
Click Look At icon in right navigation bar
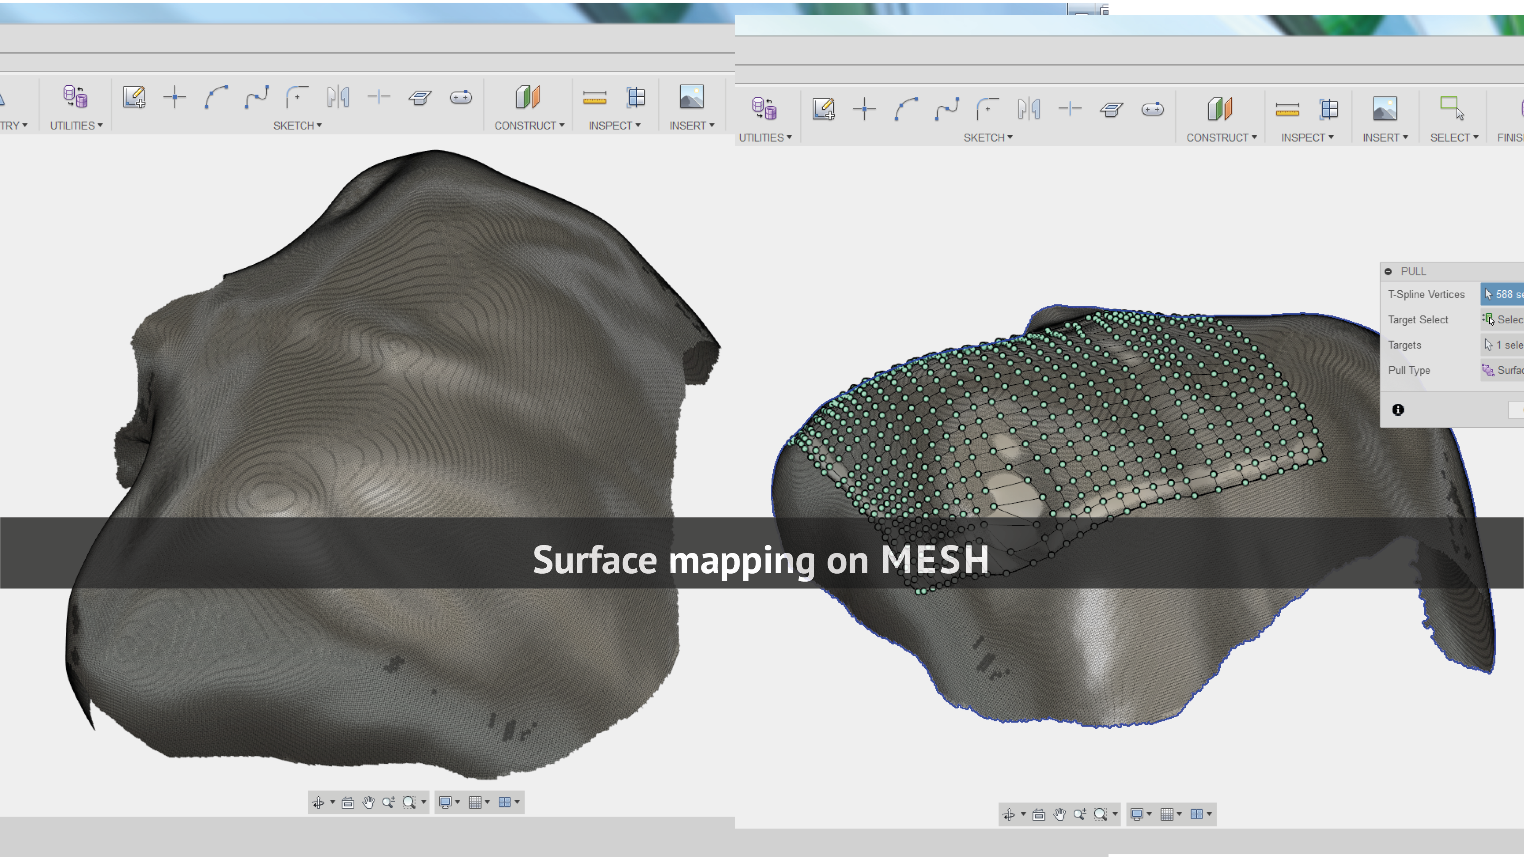[x=1039, y=815]
